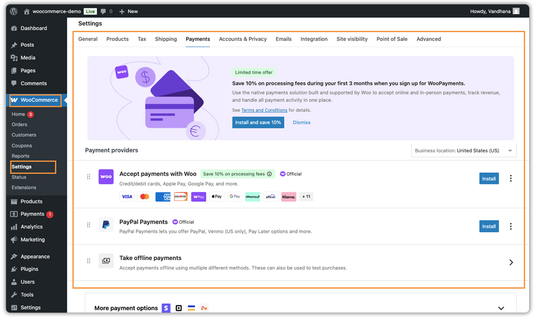Select the Klarna payment badge

click(288, 197)
